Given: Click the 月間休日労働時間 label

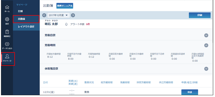Looking at the screenshot, I should click(136, 55).
